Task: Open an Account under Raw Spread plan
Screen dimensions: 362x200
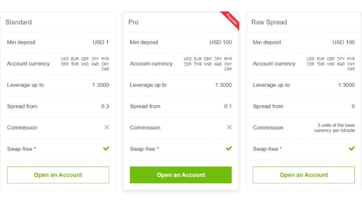Action: [x=304, y=175]
